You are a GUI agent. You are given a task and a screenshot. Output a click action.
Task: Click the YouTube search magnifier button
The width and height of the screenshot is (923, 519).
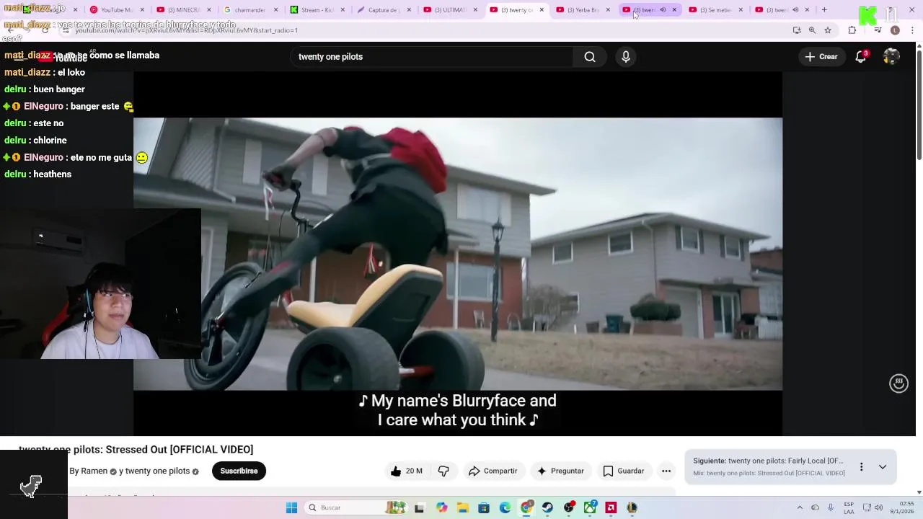(590, 57)
